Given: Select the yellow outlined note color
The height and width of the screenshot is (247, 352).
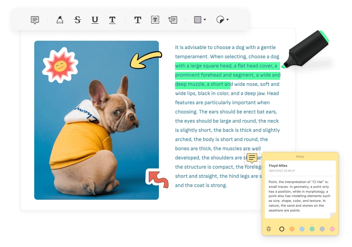Looking at the screenshot, I should coord(282,229).
